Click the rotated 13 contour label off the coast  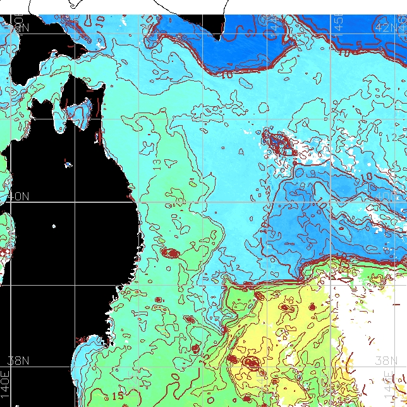point(157,164)
